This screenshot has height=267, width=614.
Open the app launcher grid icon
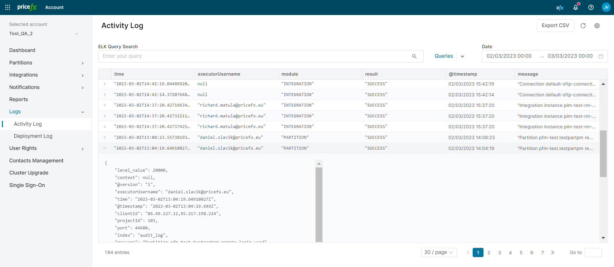point(8,7)
